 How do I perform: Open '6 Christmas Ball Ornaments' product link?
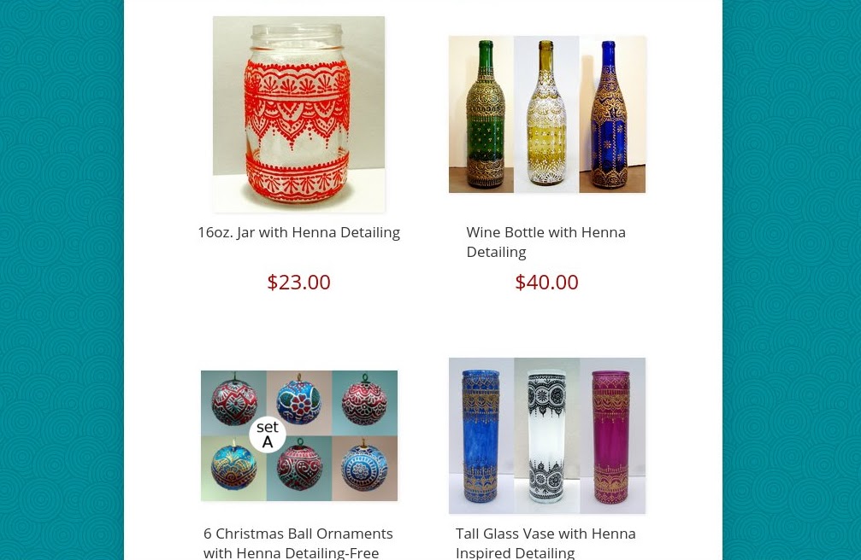(298, 542)
